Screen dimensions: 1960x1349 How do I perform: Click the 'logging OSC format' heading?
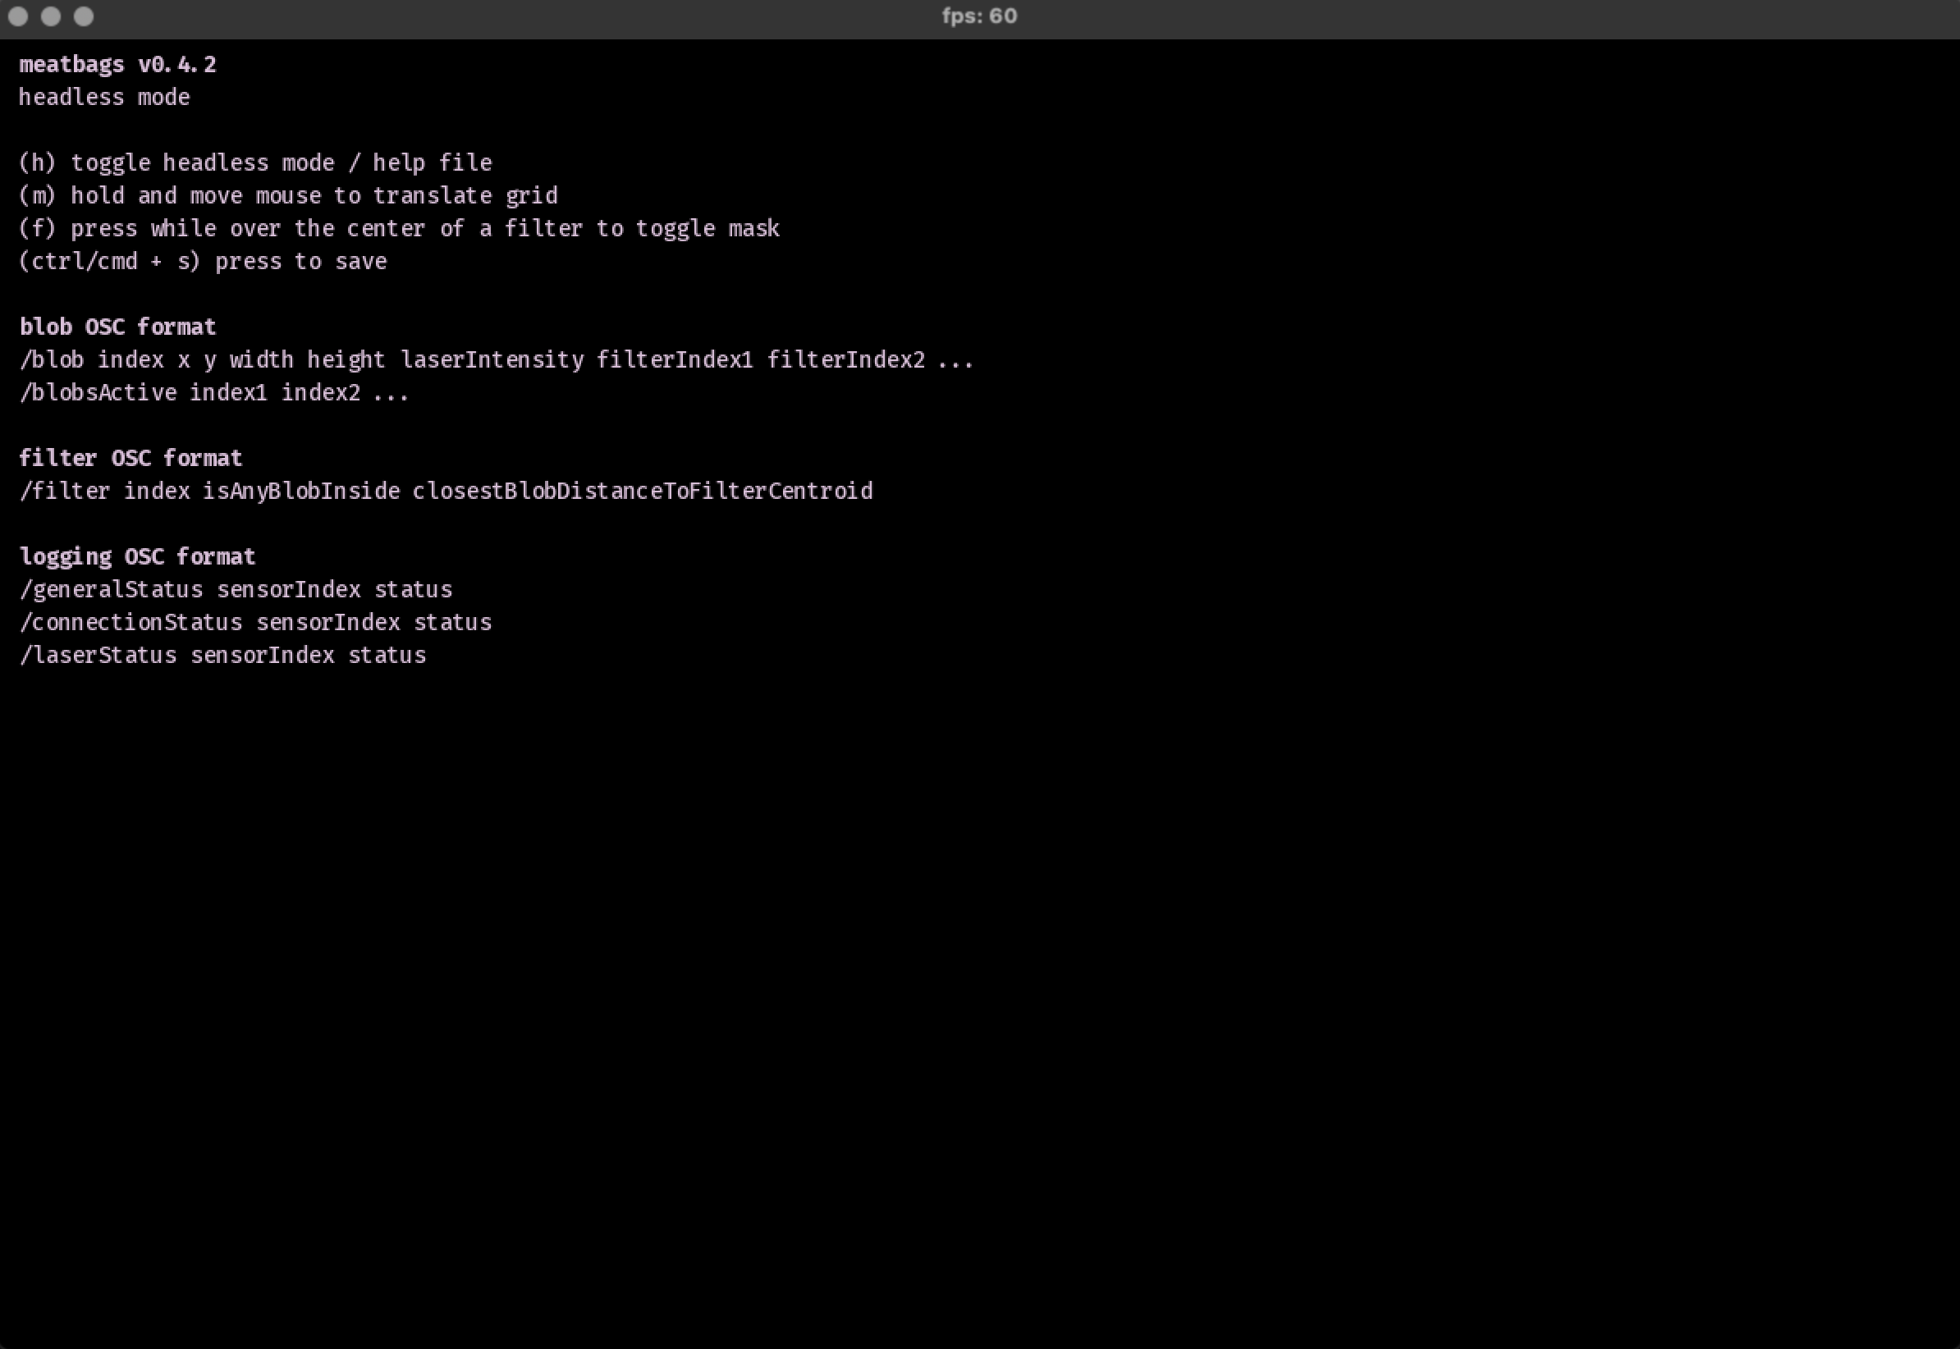click(137, 557)
